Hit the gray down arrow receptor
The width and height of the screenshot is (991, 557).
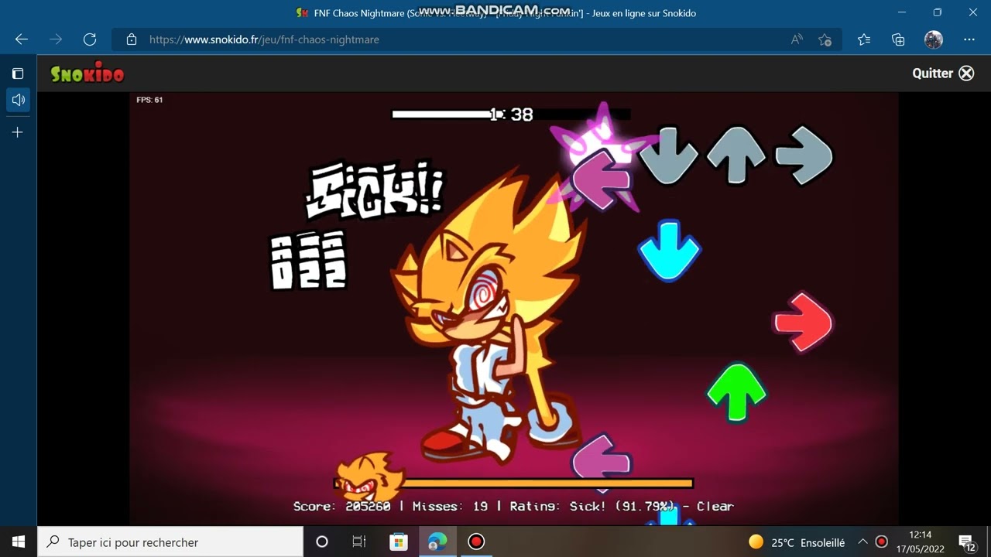668,155
